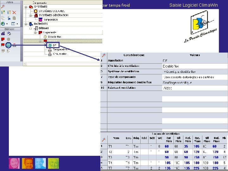228x171 pixels.
Task: Click the search magnifier icon in Arbre panel
Action: pyautogui.click(x=3, y=6)
